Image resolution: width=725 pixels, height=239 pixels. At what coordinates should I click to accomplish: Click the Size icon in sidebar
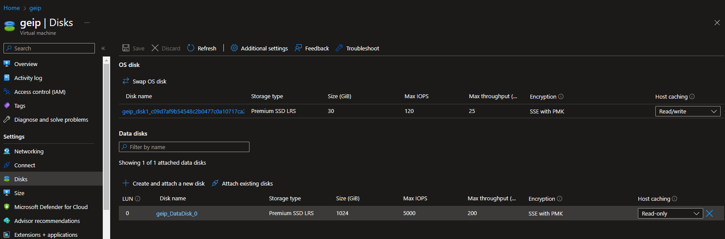[7, 193]
